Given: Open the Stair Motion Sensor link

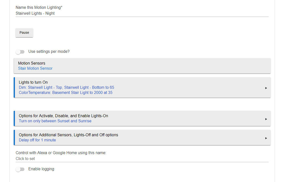Looking at the screenshot, I should (35, 68).
